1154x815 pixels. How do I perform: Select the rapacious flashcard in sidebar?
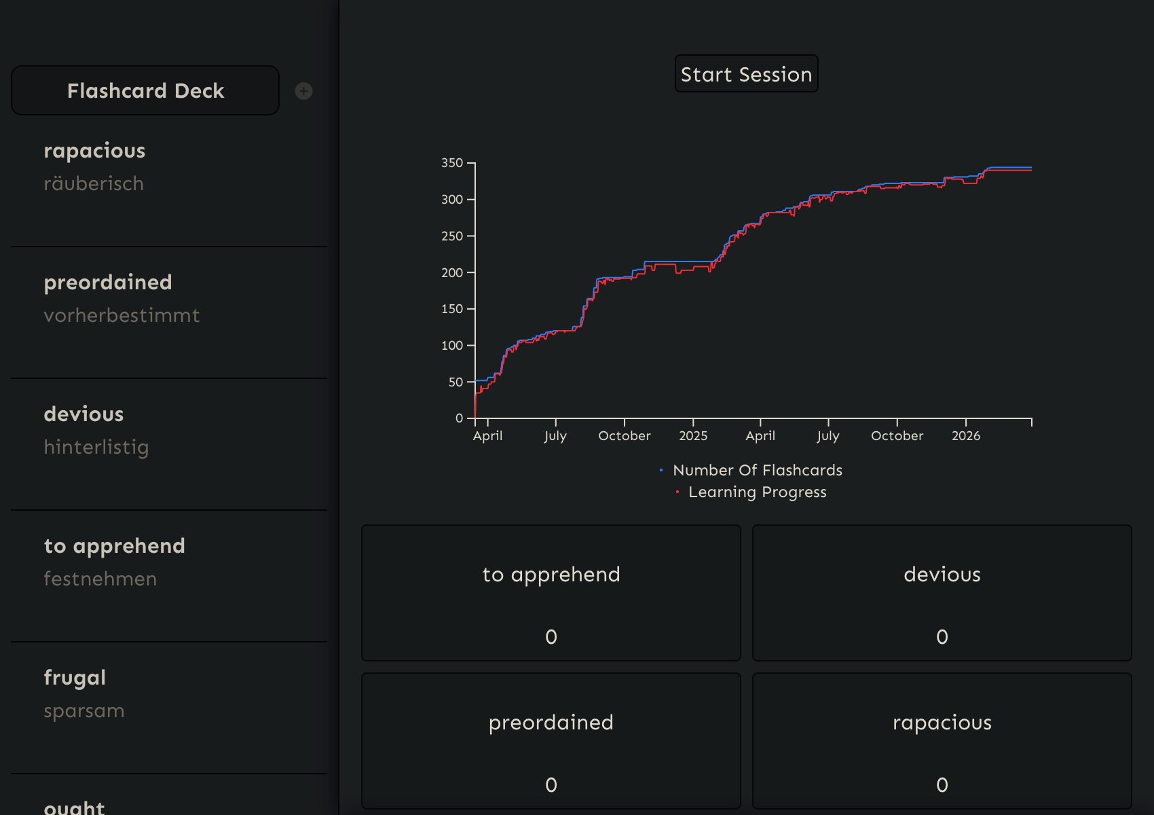coord(169,181)
